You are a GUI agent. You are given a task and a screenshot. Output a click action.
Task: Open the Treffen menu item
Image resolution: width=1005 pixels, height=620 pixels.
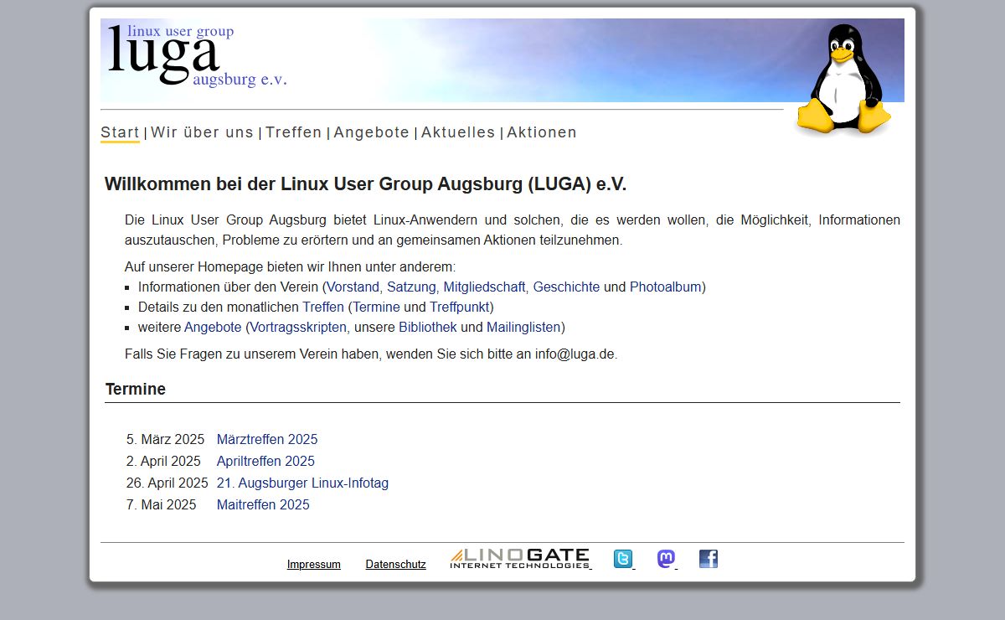click(294, 132)
